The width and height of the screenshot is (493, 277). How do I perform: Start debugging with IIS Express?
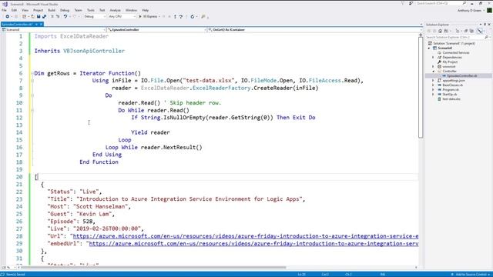(149, 17)
